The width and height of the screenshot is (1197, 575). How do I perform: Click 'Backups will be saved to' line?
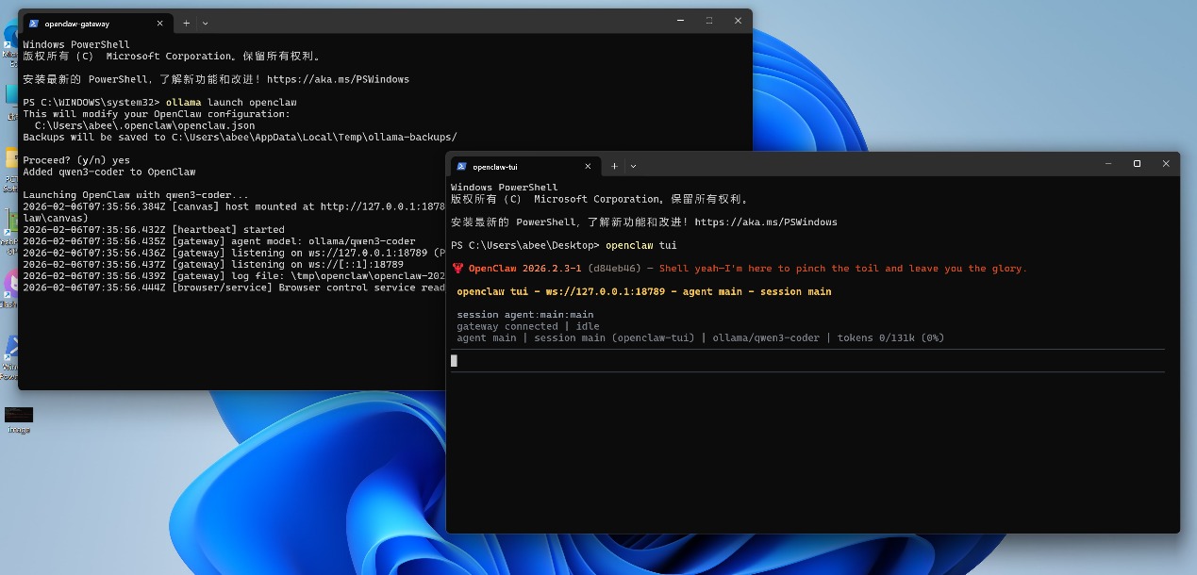(x=240, y=138)
